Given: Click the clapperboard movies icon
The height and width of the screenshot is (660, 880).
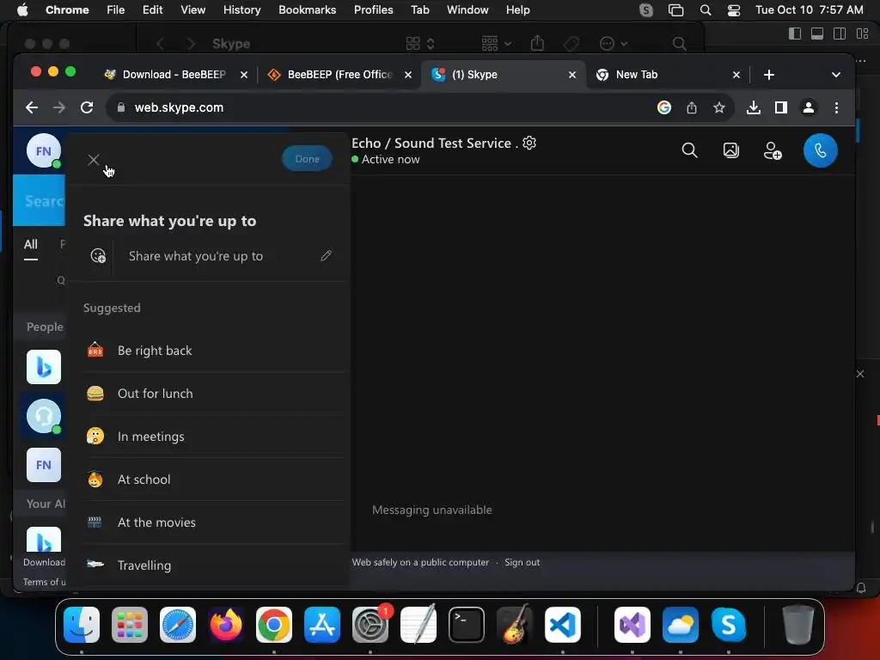Looking at the screenshot, I should (95, 522).
